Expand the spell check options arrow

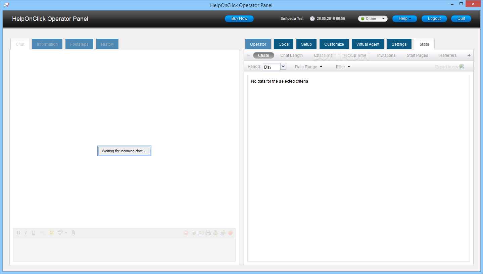point(66,233)
